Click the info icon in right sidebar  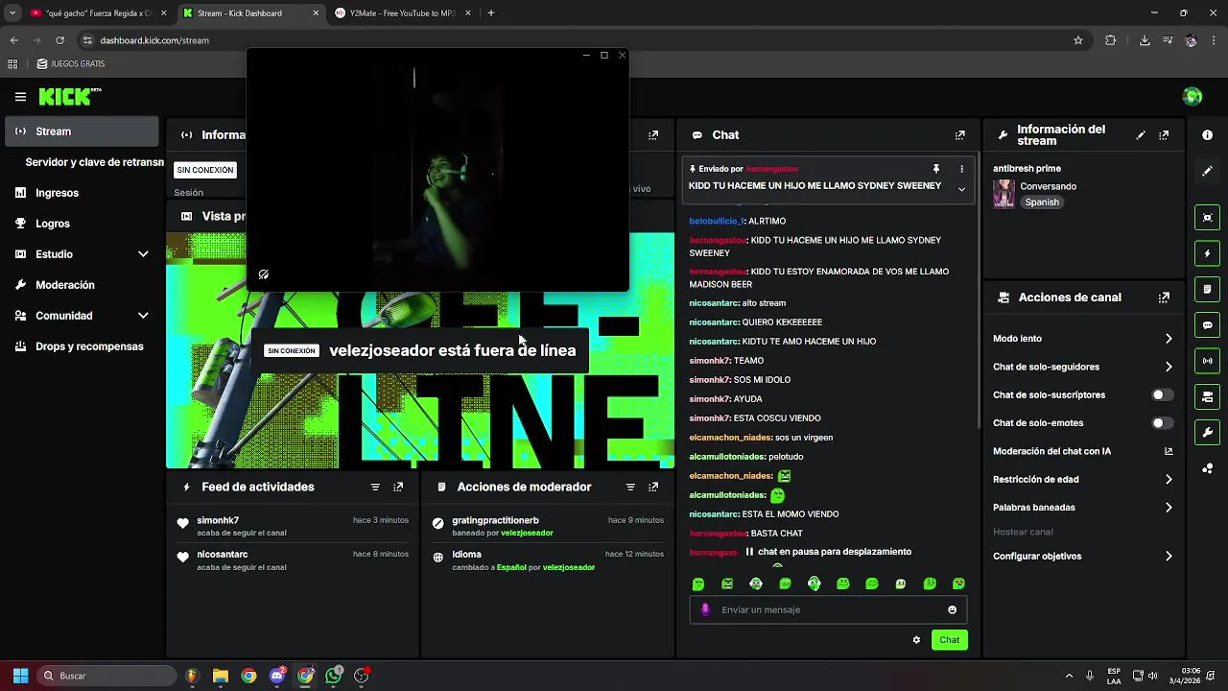(1207, 135)
